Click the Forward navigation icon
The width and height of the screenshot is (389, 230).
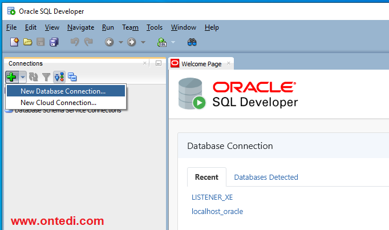point(132,42)
